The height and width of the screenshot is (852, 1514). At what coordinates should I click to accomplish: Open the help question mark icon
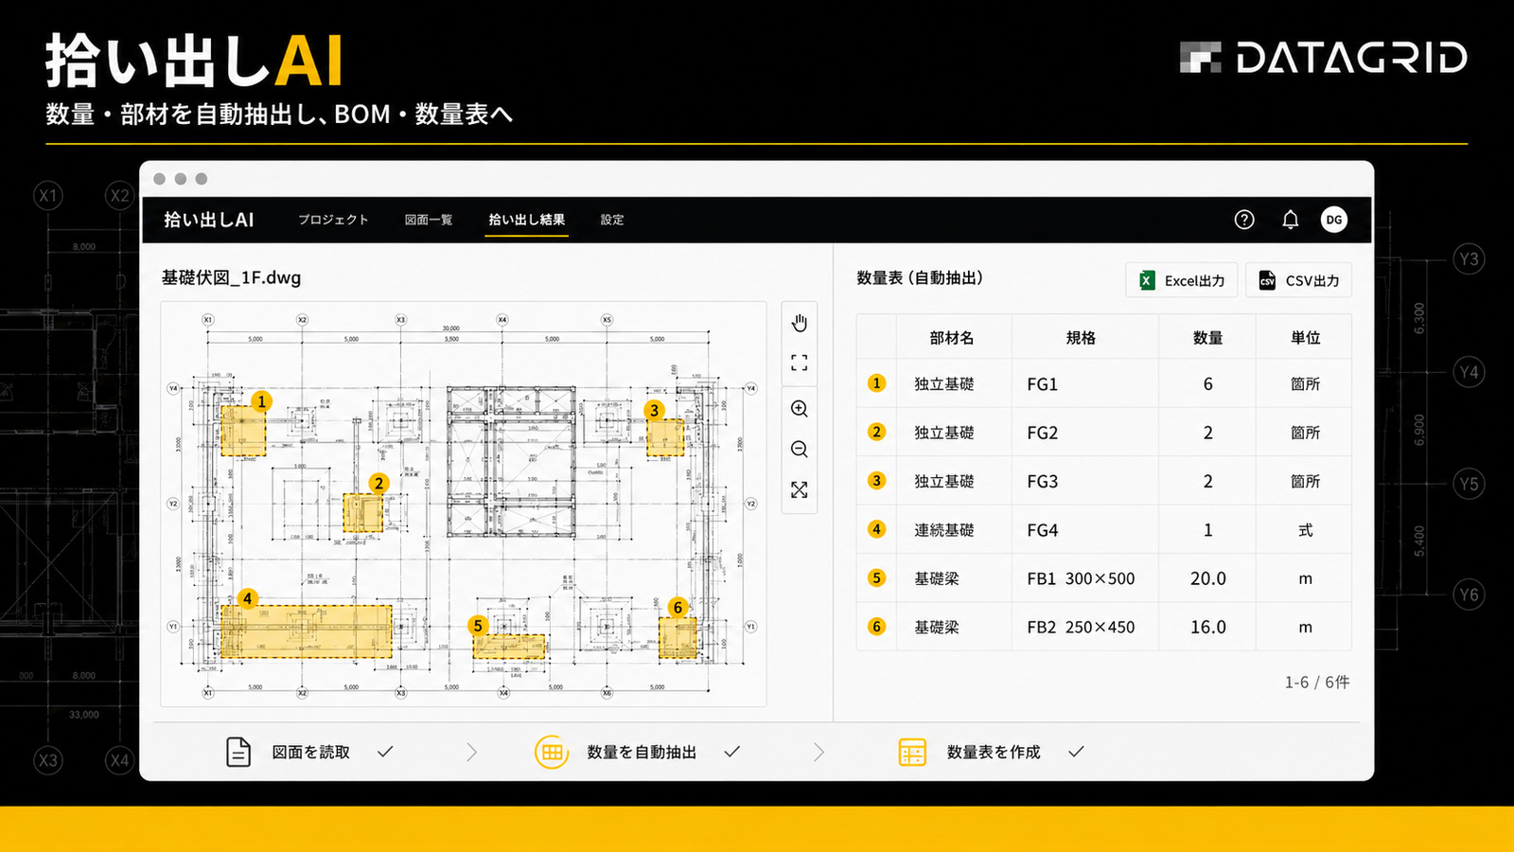click(1244, 220)
